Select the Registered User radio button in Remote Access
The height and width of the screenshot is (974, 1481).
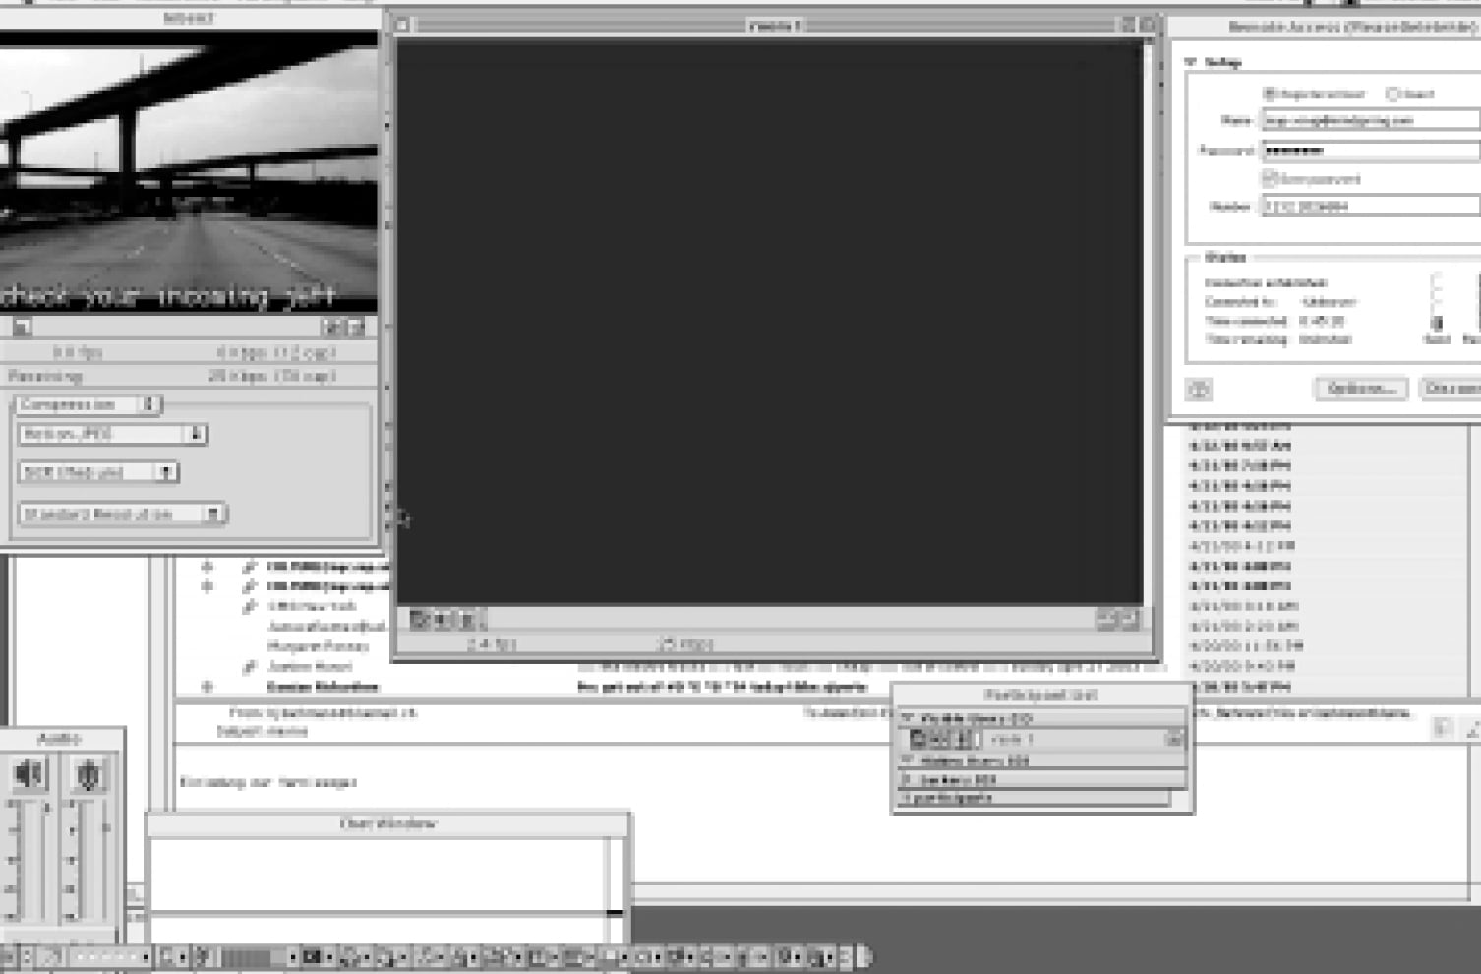coord(1270,94)
